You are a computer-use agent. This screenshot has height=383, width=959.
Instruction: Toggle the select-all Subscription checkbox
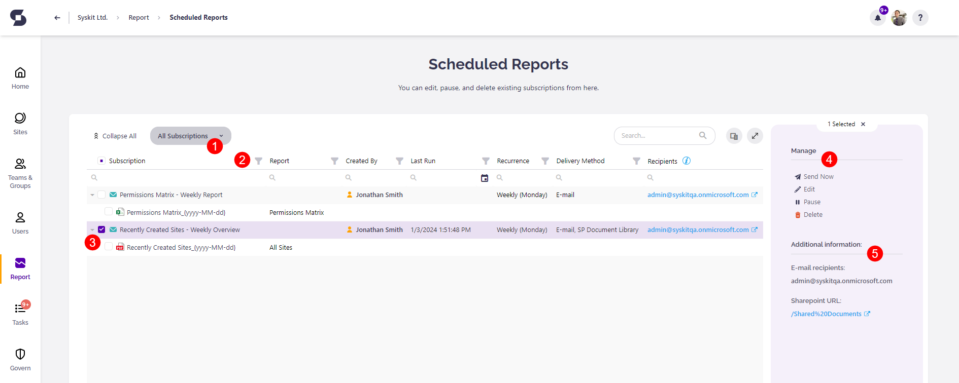tap(101, 161)
